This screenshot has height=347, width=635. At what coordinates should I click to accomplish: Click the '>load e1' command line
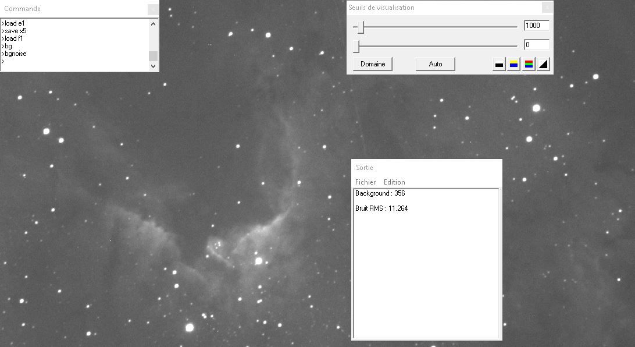[13, 23]
